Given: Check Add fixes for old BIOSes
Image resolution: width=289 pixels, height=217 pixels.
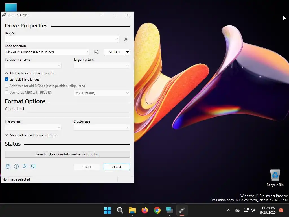Looking at the screenshot, I should [x=7, y=86].
